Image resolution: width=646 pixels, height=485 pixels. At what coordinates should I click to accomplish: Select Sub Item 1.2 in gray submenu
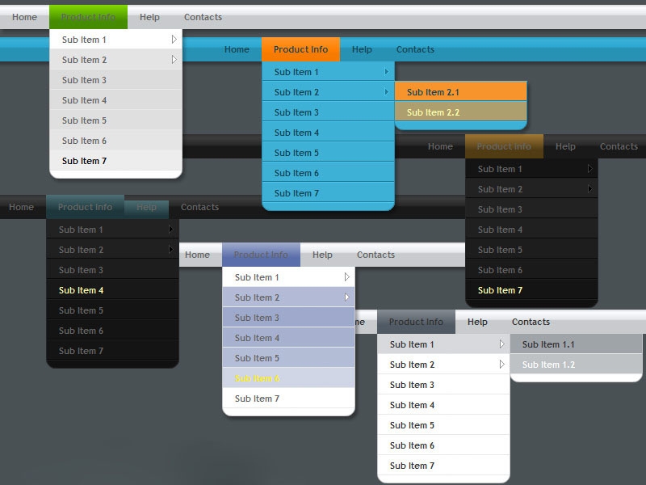point(576,365)
